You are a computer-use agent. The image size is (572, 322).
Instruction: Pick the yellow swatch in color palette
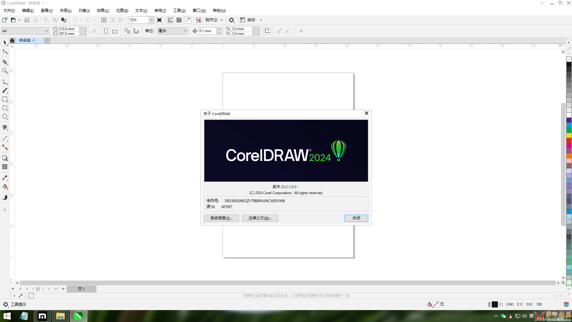569,135
